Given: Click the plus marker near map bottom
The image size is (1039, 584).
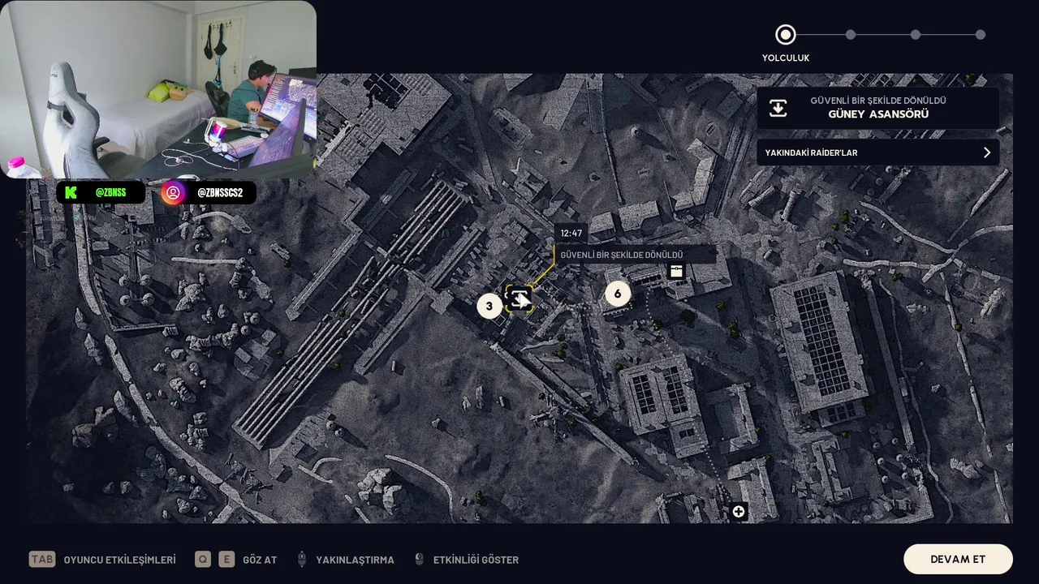Looking at the screenshot, I should [738, 511].
